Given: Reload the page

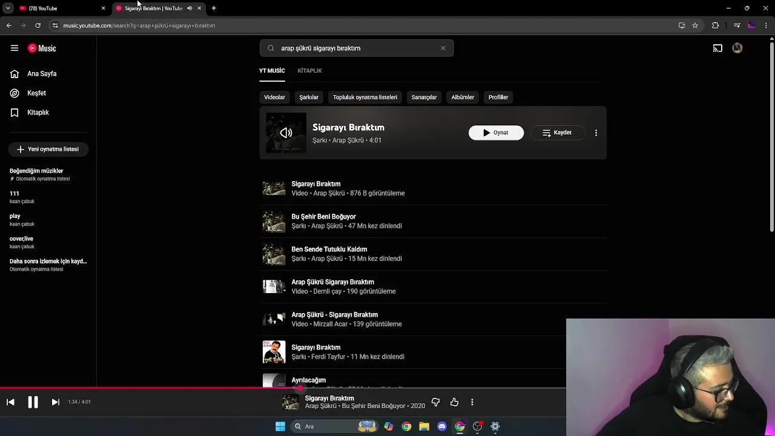Looking at the screenshot, I should (38, 25).
